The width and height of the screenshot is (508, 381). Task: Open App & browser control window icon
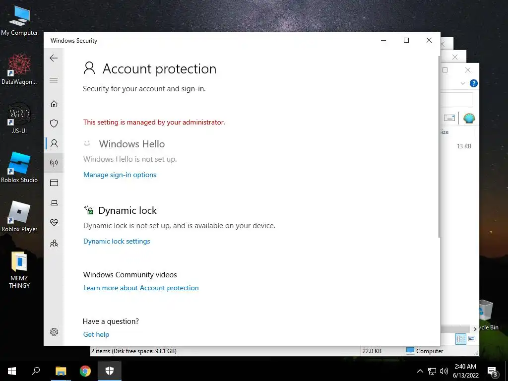(54, 183)
